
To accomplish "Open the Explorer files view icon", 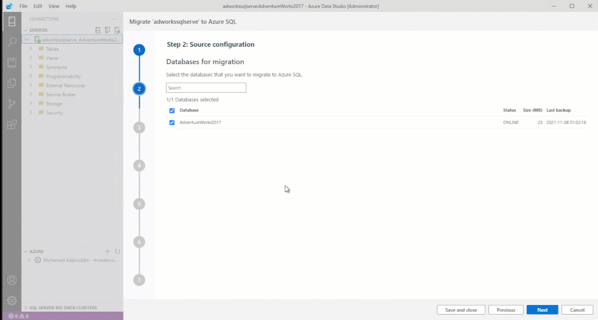I will click(12, 83).
